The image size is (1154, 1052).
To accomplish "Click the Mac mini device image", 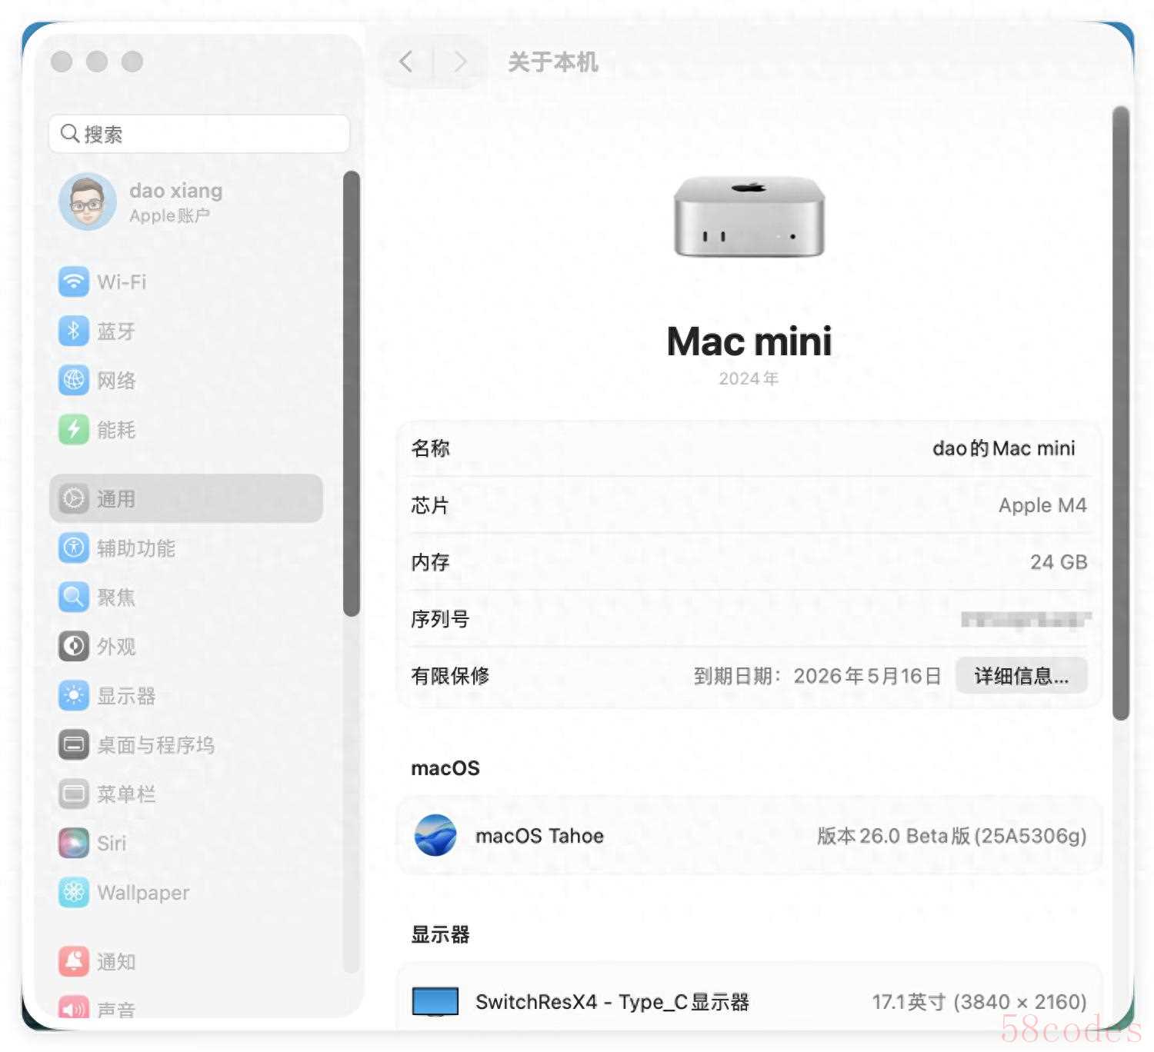I will [749, 217].
